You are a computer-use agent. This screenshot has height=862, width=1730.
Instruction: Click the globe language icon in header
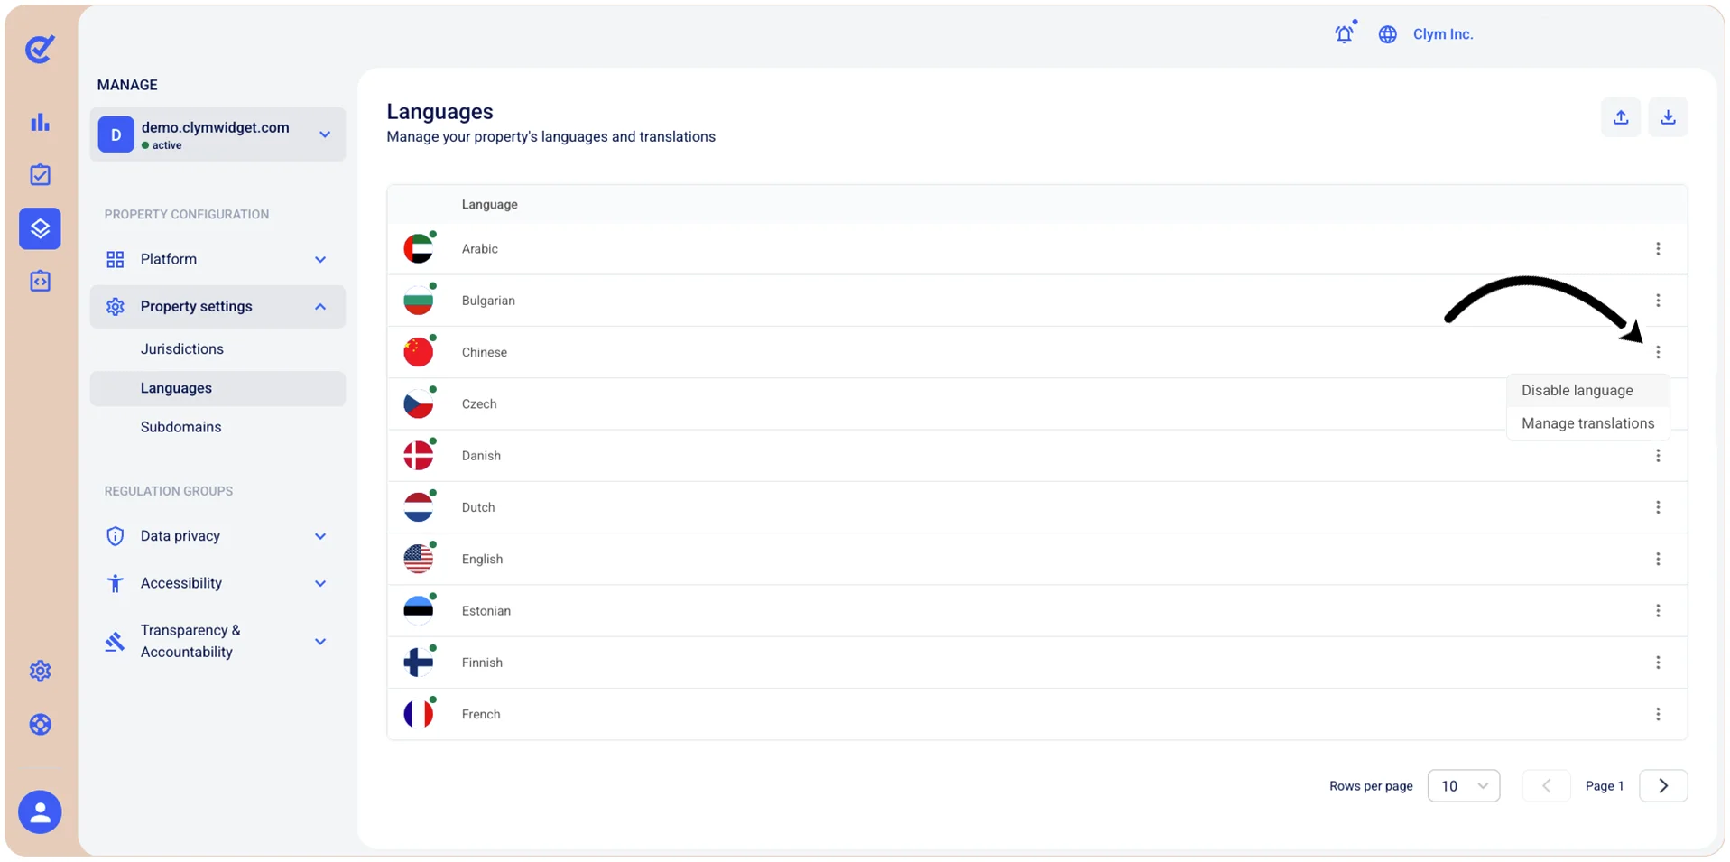point(1388,34)
